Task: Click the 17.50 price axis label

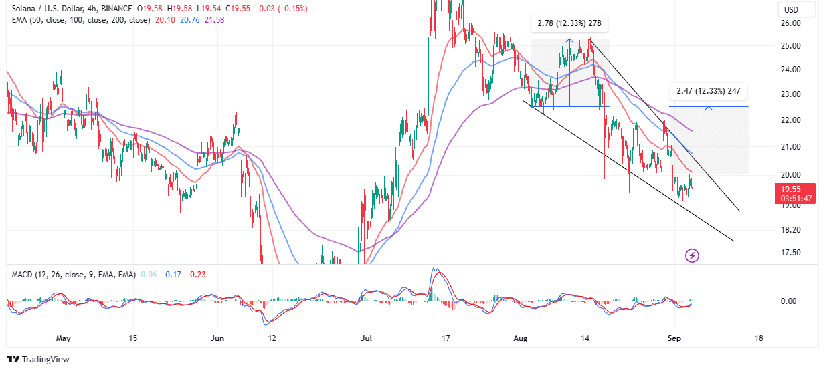Action: [791, 253]
